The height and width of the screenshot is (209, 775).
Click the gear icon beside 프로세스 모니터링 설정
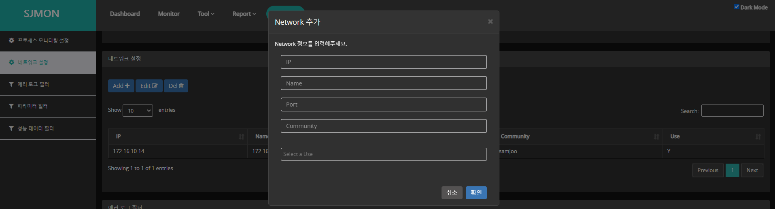click(x=11, y=41)
